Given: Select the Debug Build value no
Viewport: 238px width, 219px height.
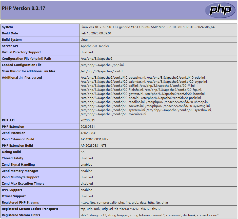Looking at the screenshot, I should pos(83,152).
